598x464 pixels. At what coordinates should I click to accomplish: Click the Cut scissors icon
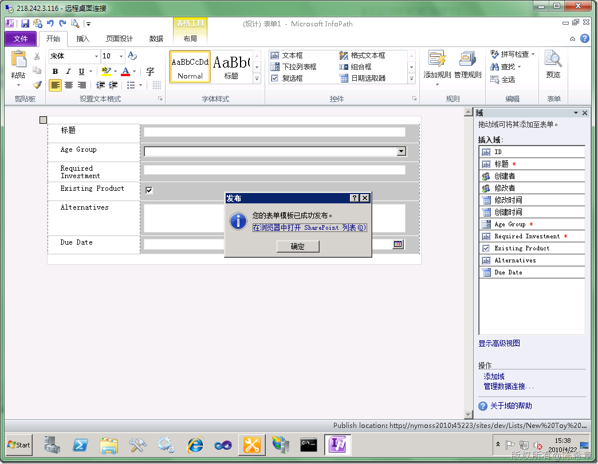pyautogui.click(x=37, y=57)
